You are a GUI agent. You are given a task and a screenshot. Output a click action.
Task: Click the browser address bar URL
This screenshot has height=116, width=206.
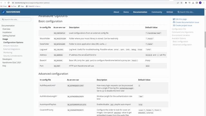click(32, 3)
